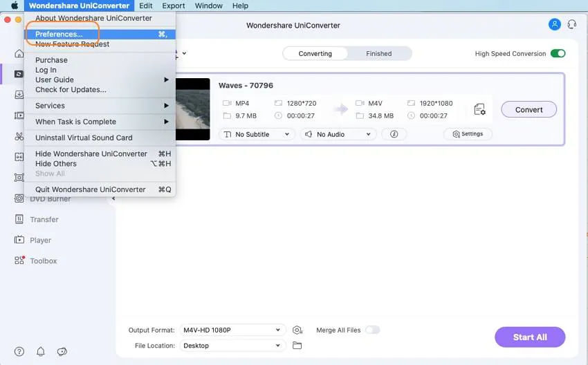Viewport: 588px width, 365px height.
Task: Switch to the Converting tab
Action: coord(315,54)
